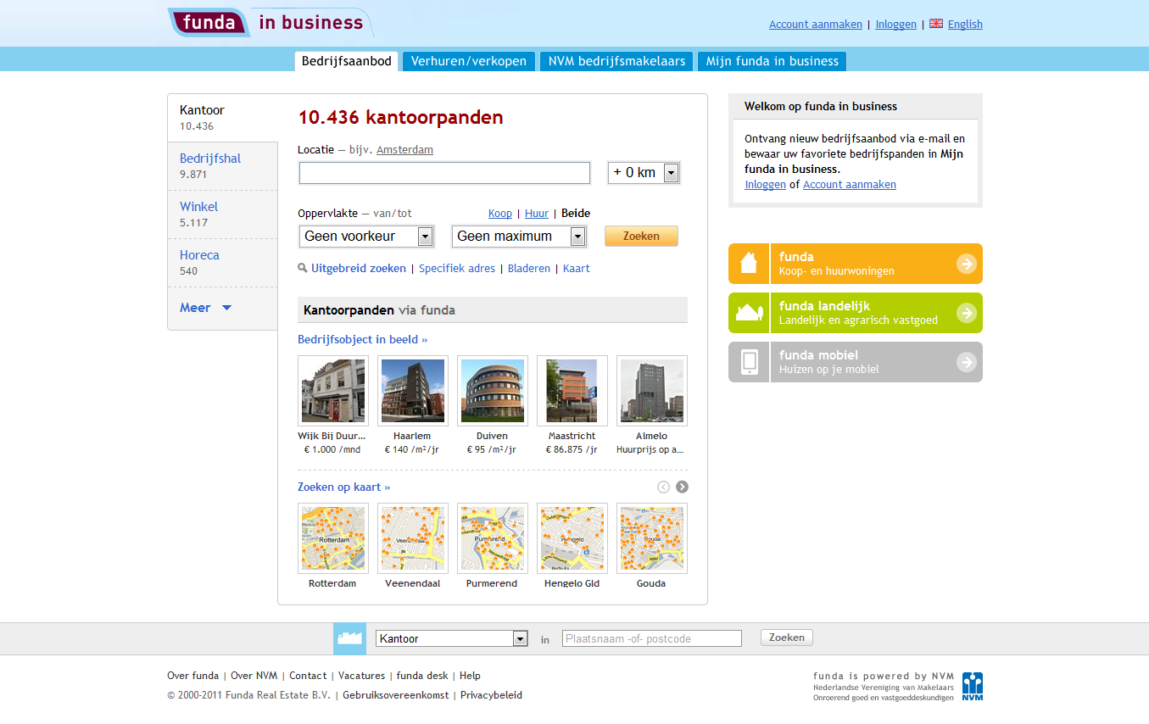Open the Mijn funda in business tab
1149x724 pixels.
point(772,61)
